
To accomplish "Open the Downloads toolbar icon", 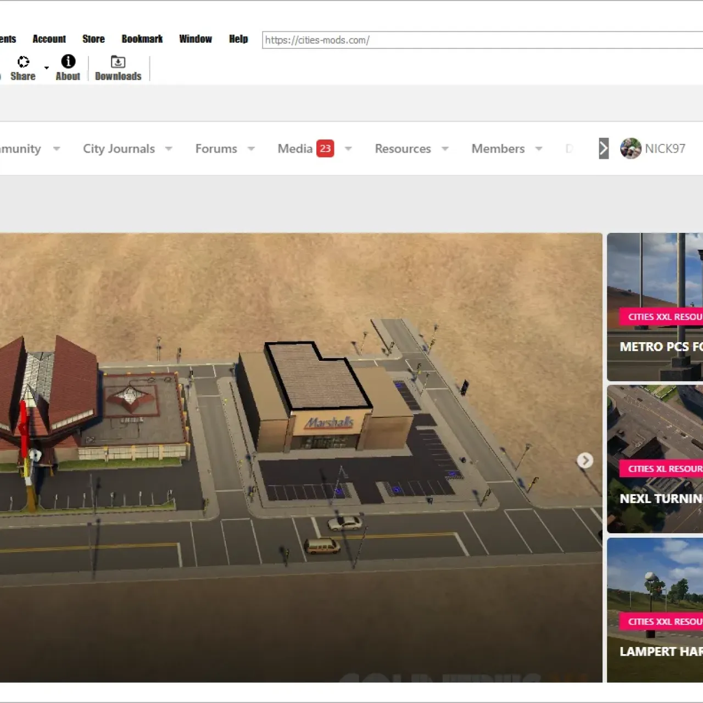I will (x=118, y=68).
